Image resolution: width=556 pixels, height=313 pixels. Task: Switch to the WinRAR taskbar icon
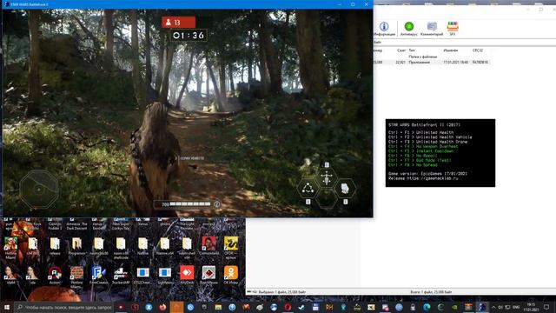(468, 307)
